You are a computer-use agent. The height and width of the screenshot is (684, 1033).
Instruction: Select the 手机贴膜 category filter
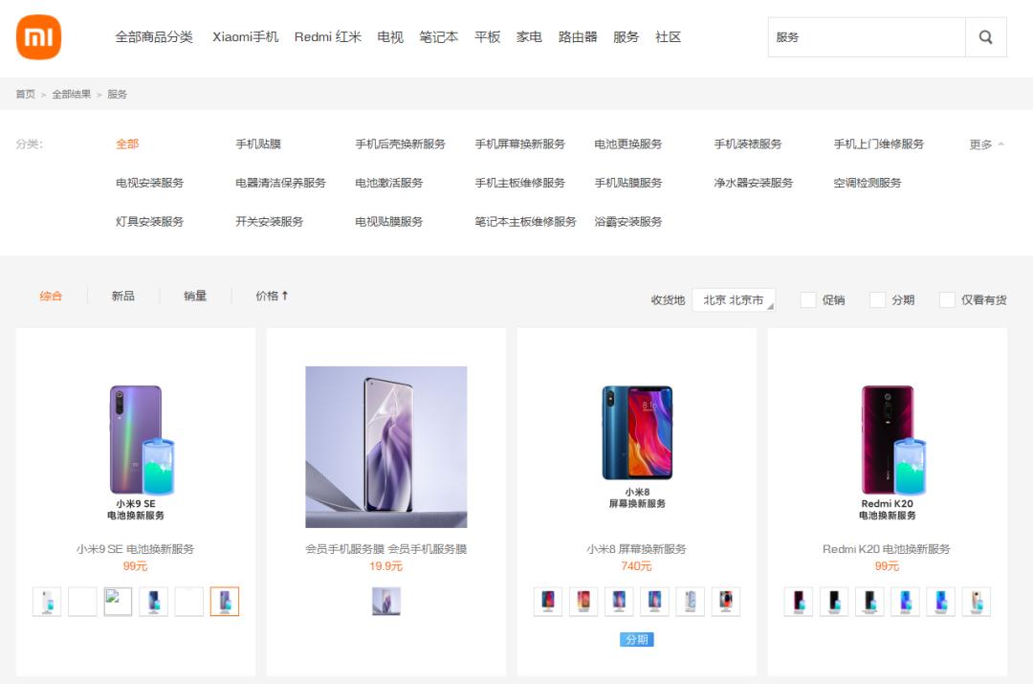(257, 143)
